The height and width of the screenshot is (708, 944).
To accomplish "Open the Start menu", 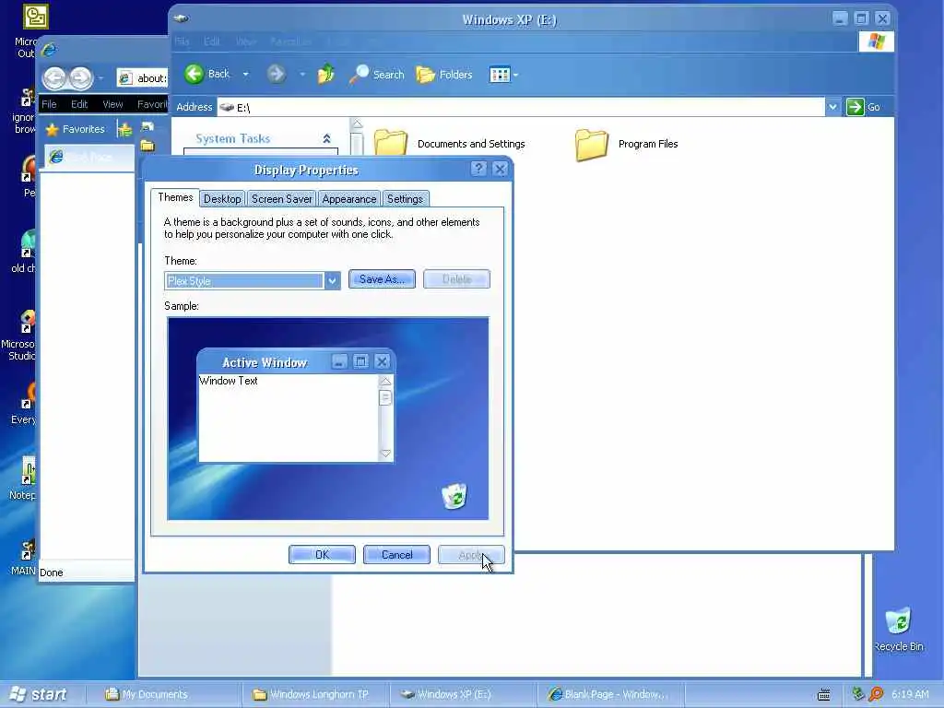I will [39, 694].
